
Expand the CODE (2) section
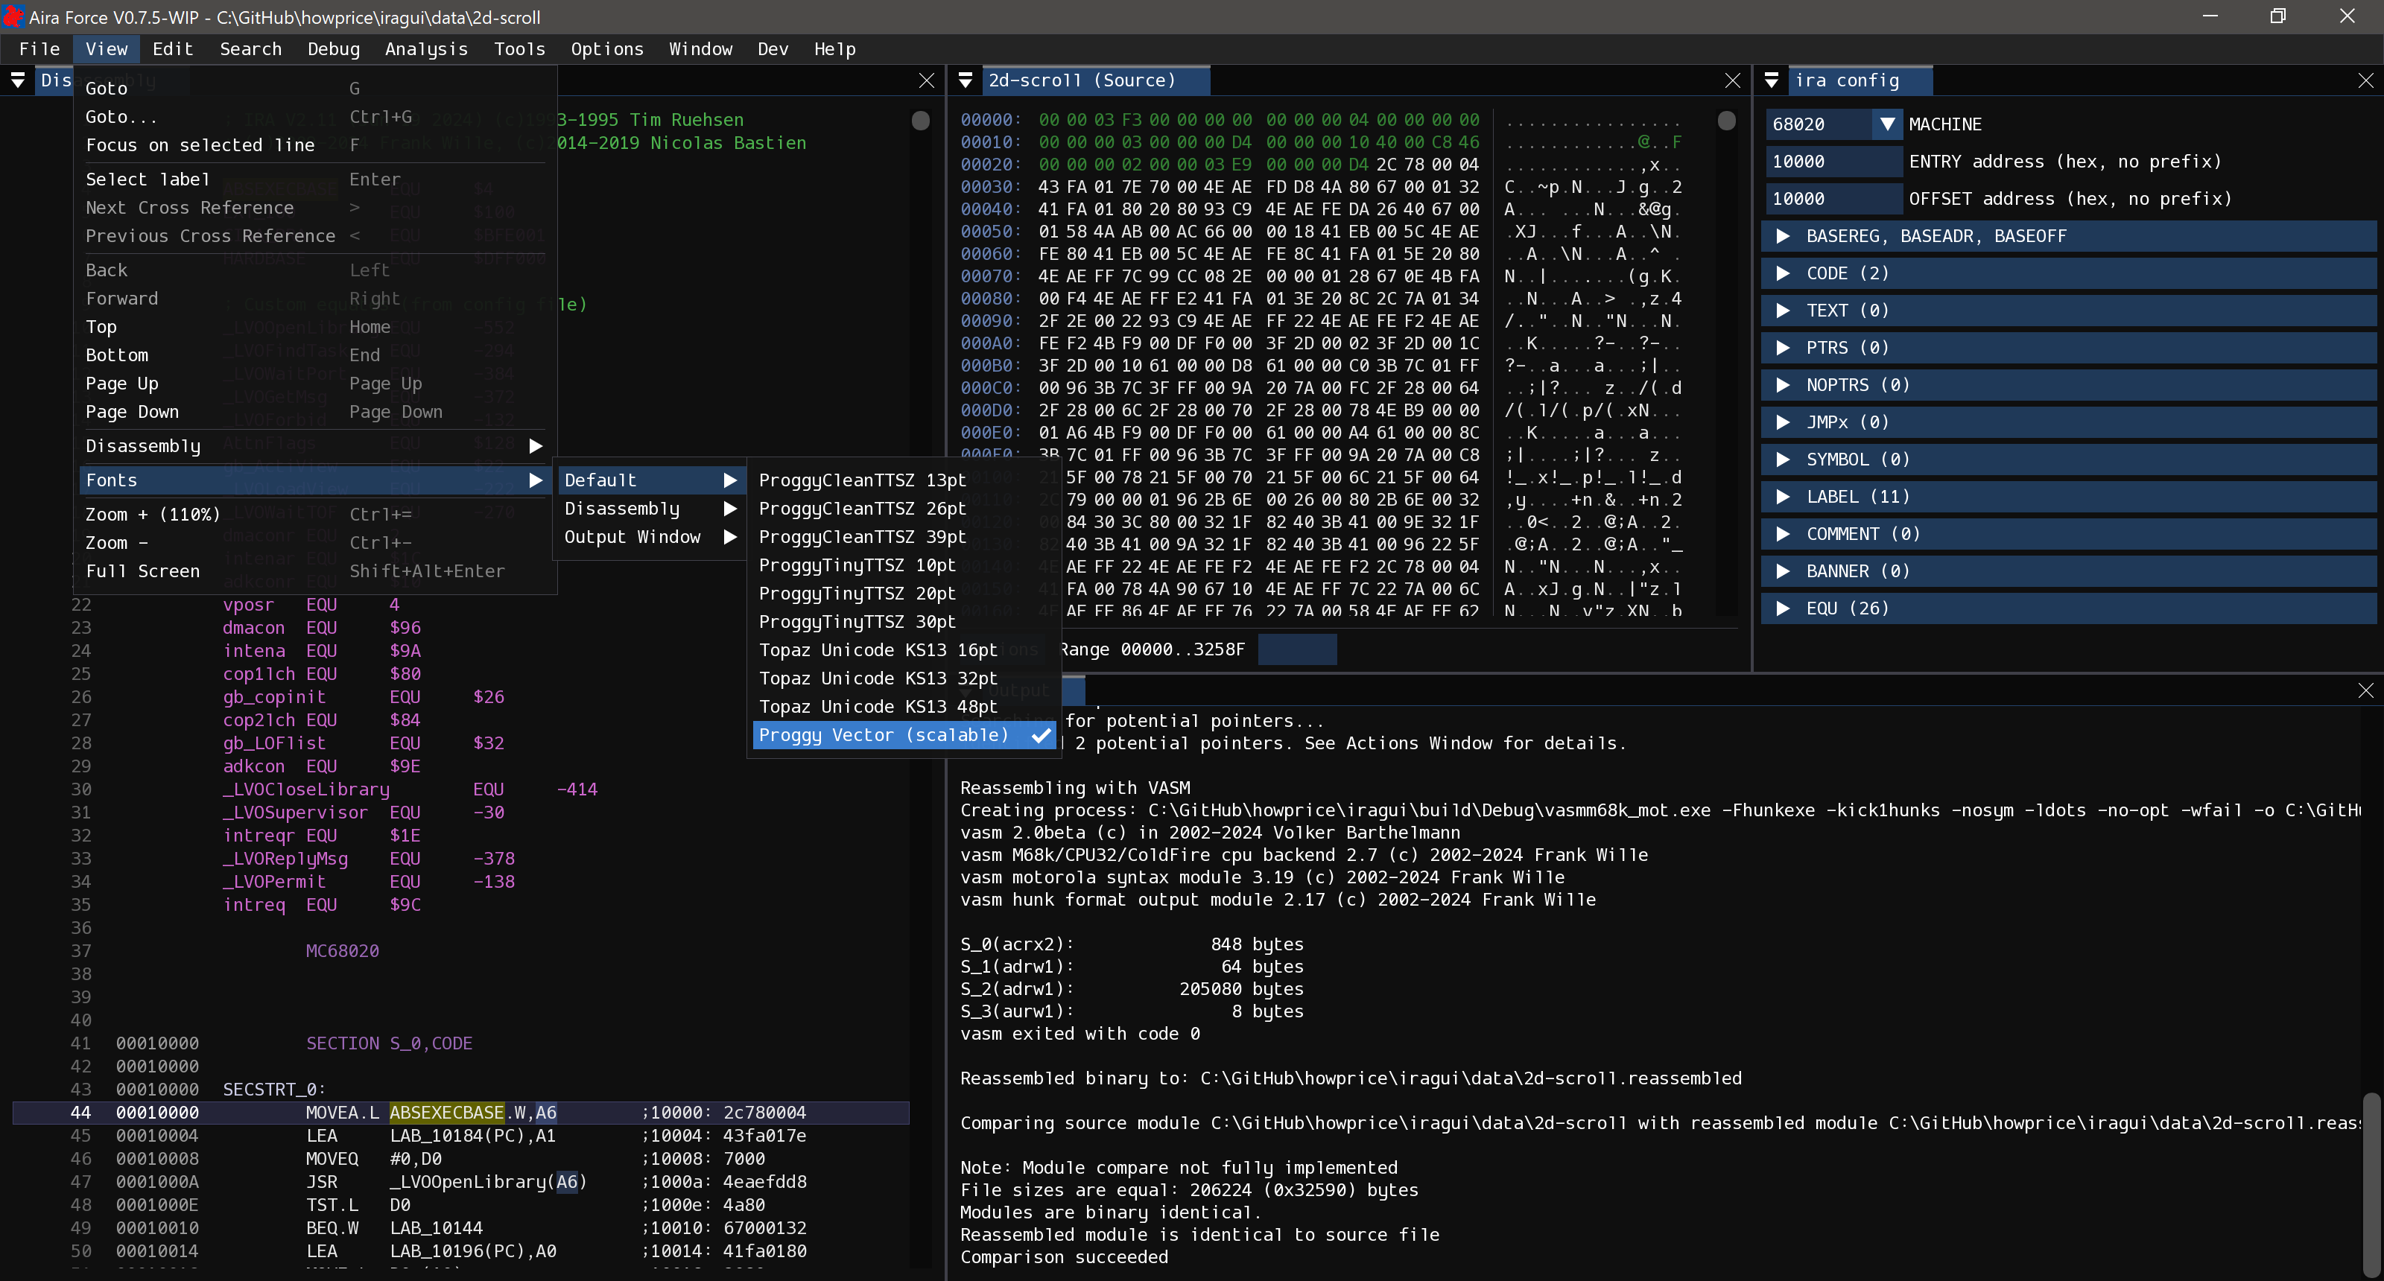2068,273
